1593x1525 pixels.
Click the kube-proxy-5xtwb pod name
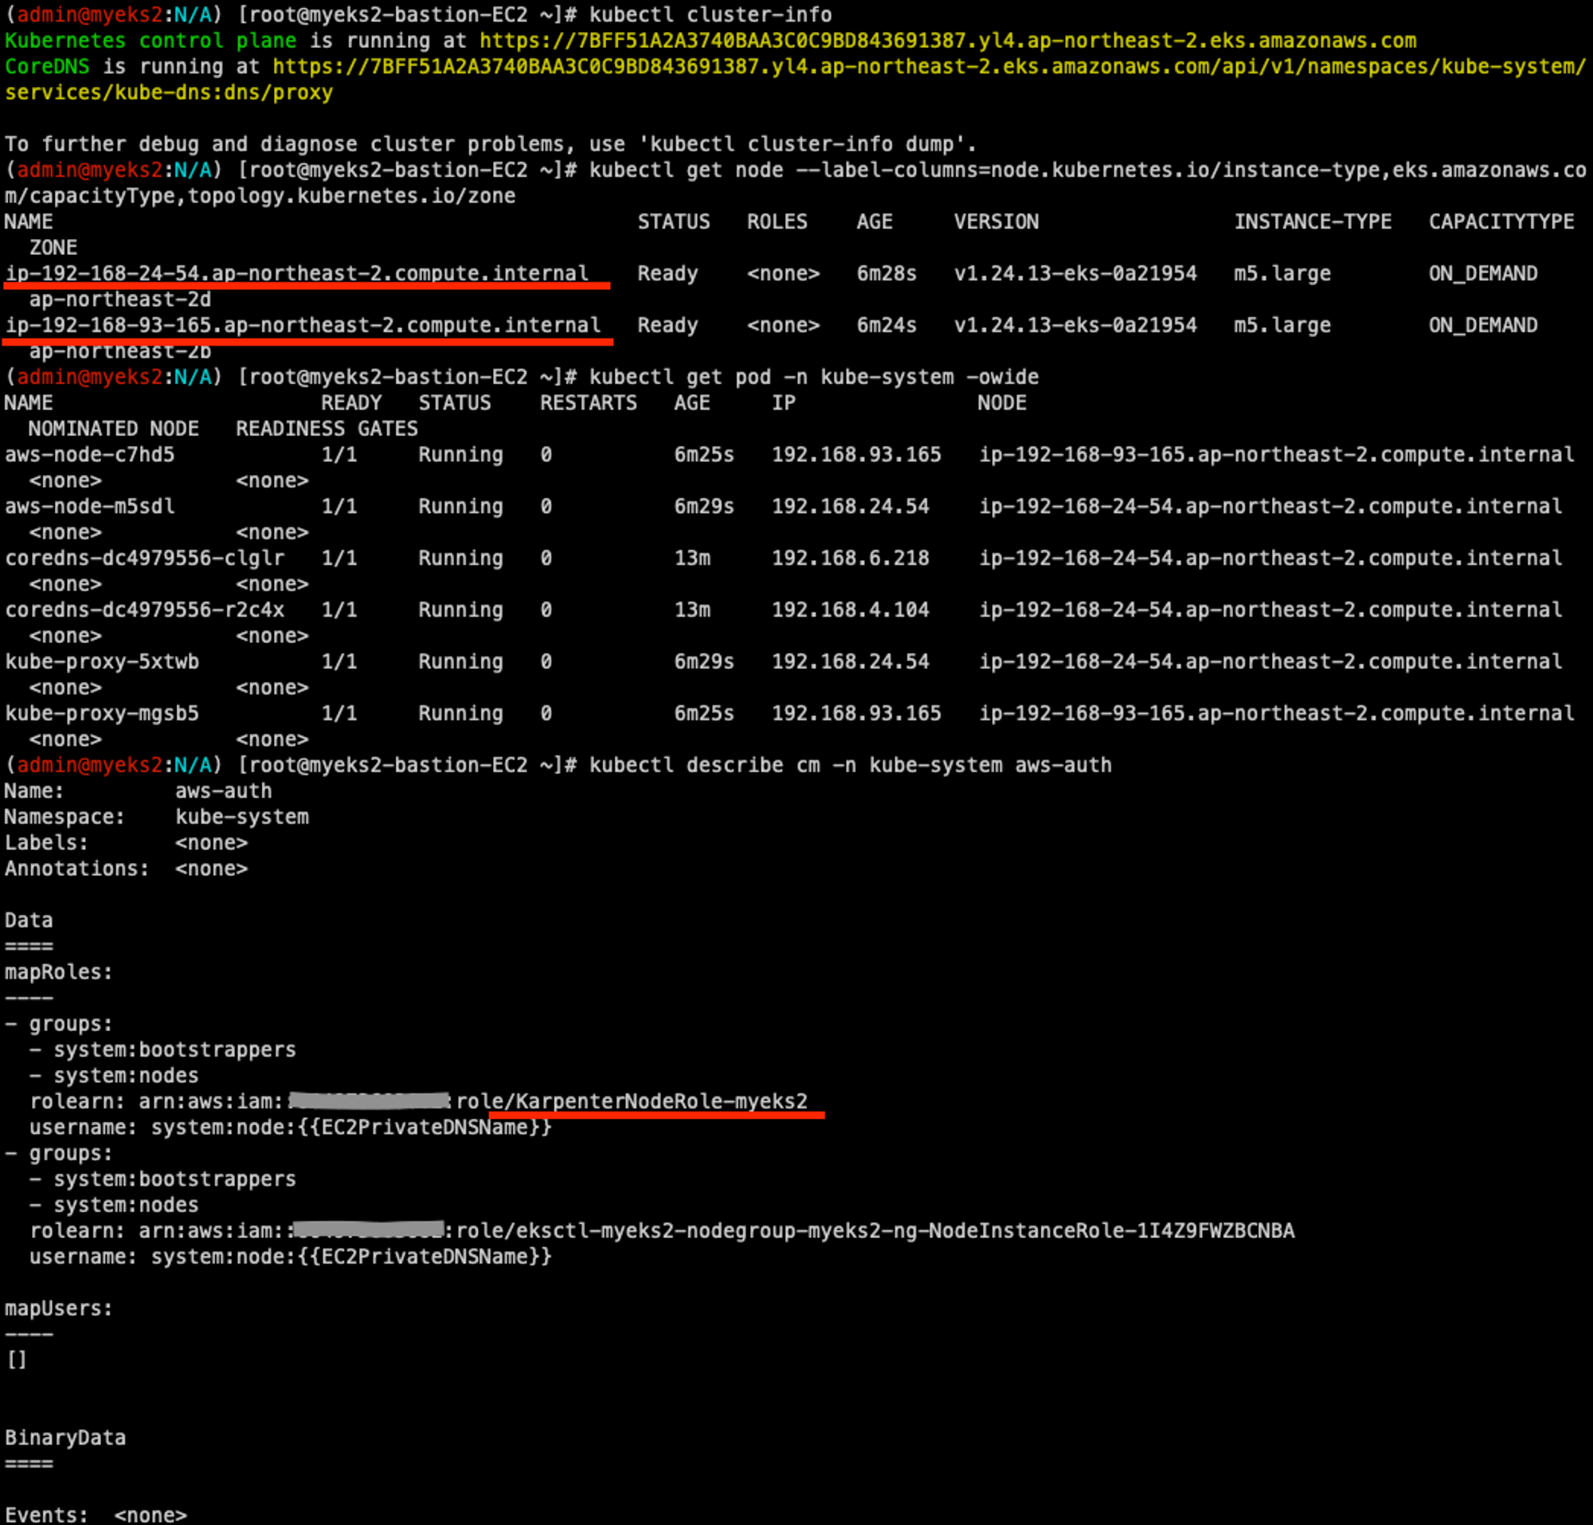[102, 661]
